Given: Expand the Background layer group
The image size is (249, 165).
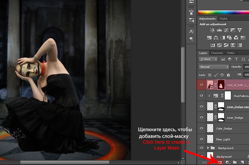Looking at the screenshot, I should coord(208,148).
